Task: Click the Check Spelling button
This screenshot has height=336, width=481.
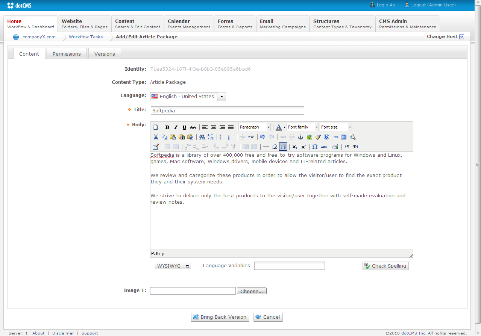Action: point(385,266)
